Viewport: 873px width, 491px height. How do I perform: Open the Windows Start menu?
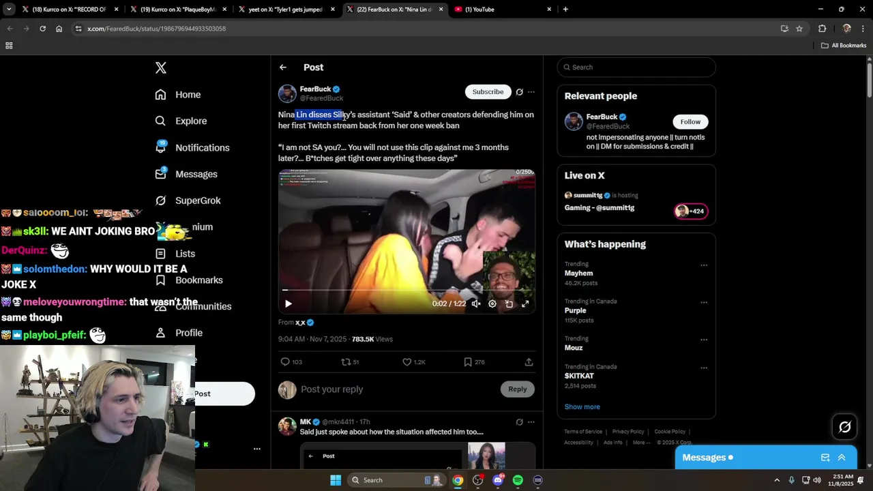pyautogui.click(x=336, y=480)
